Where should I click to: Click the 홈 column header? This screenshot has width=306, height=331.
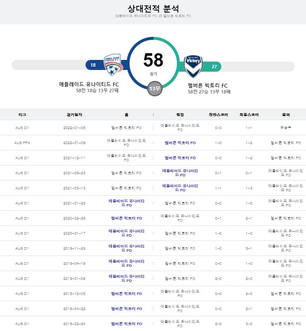click(x=126, y=115)
